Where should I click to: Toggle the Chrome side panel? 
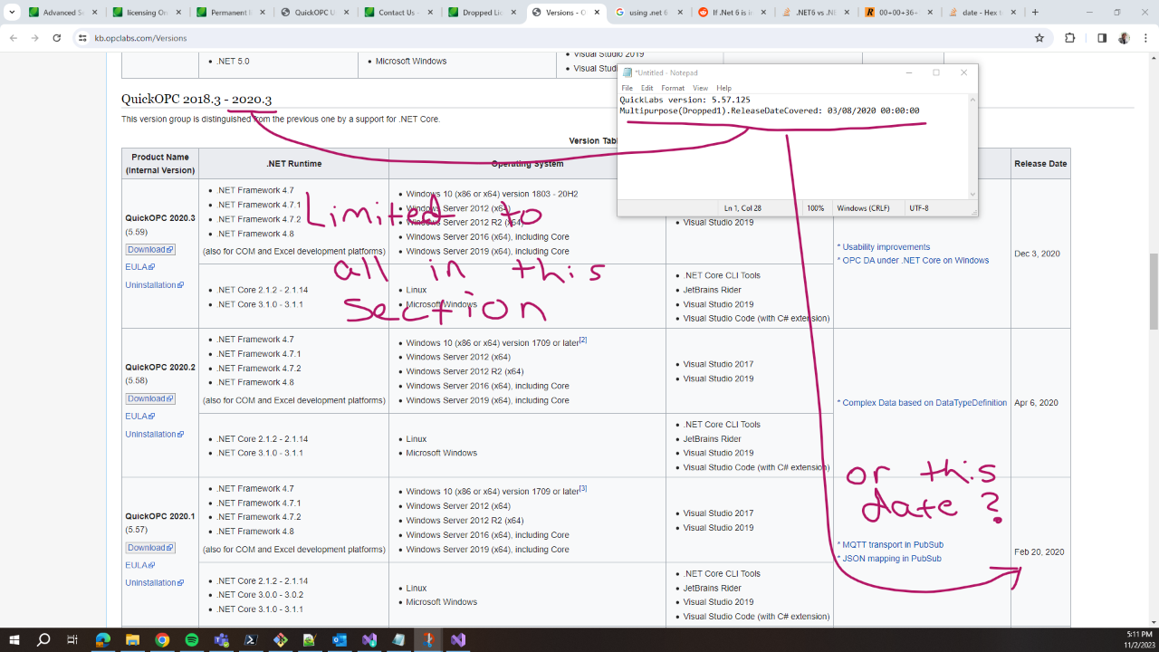[1102, 38]
